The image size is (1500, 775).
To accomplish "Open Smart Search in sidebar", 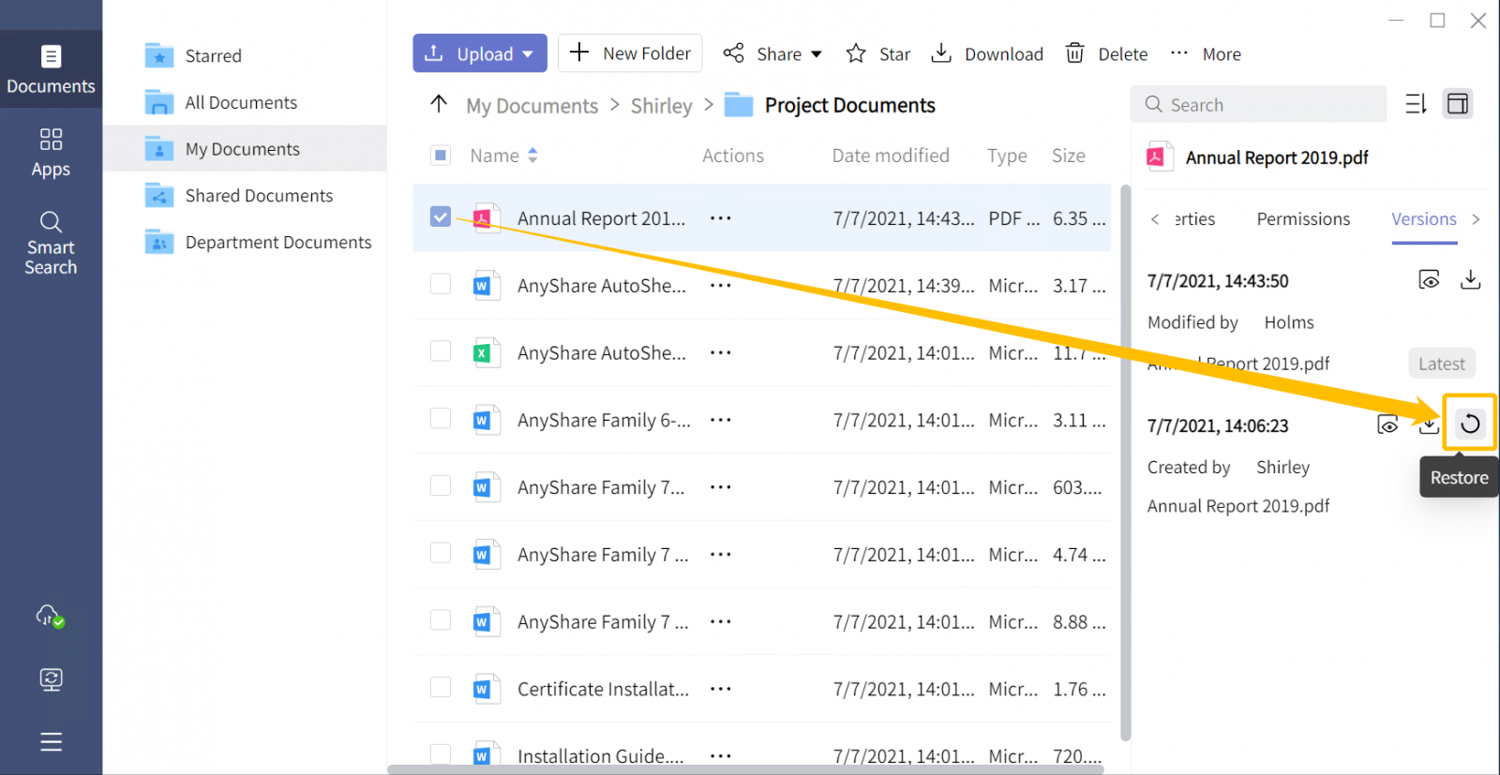I will 51,244.
